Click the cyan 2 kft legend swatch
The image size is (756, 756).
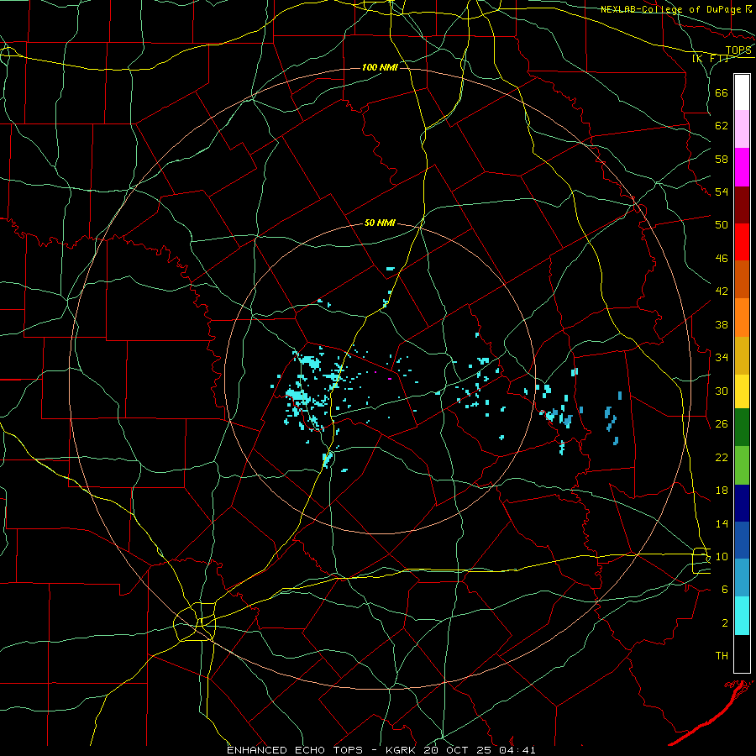tap(742, 616)
